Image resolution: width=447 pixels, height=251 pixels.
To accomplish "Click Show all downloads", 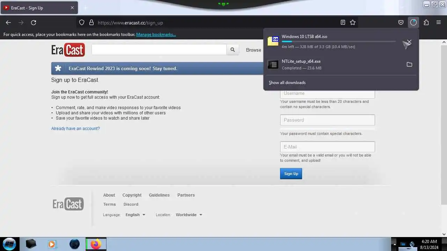I will [x=287, y=83].
